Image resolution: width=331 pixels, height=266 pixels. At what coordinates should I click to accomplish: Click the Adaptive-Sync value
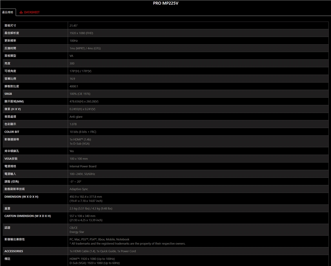tap(79, 189)
